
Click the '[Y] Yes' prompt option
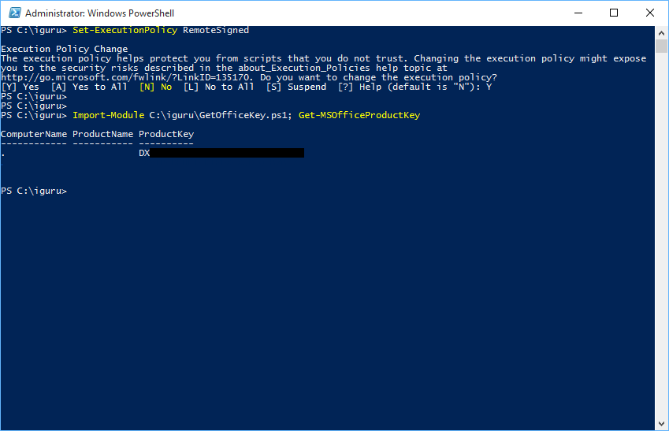(x=20, y=87)
